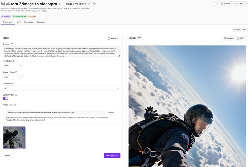Open the Schema button

point(225,3)
